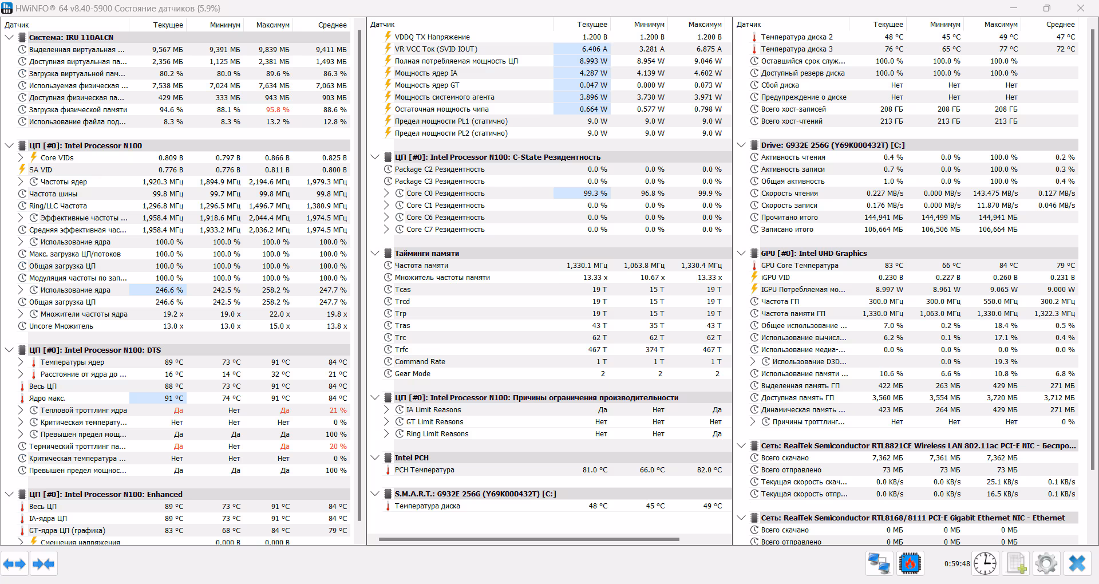Select the GPU Core Температура row
1099x584 pixels.
(799, 266)
